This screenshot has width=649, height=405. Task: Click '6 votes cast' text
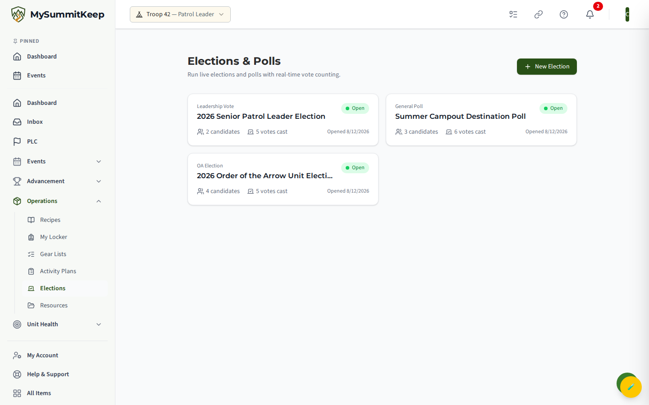[x=470, y=132]
